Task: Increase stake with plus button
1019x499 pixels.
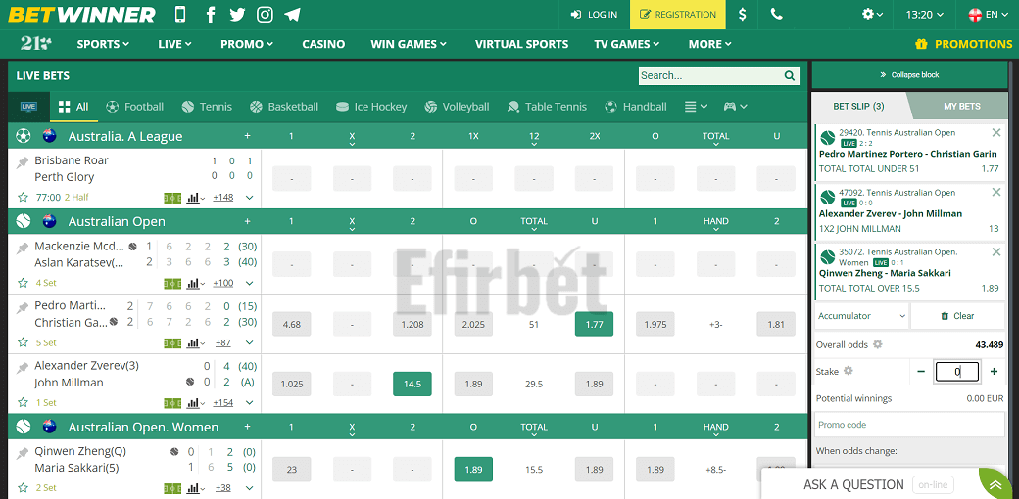Action: coord(994,371)
